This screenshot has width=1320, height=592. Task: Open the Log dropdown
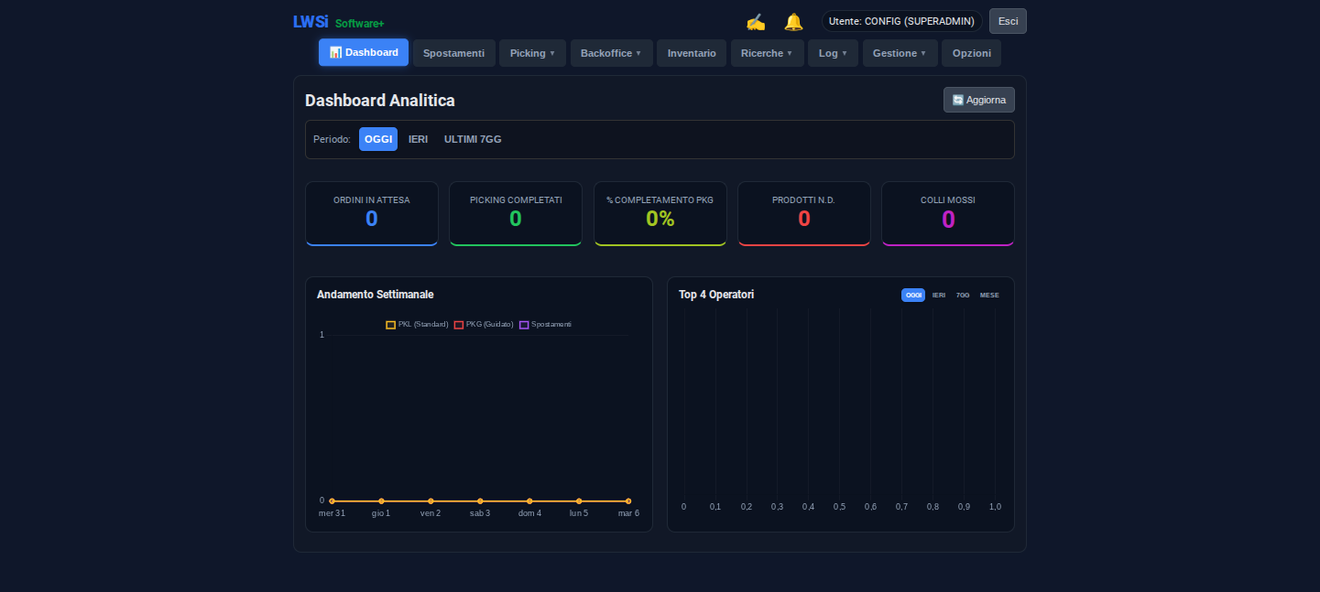pyautogui.click(x=833, y=53)
